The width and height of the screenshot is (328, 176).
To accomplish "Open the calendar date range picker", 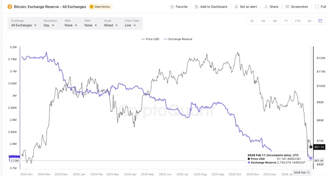I will click(320, 21).
